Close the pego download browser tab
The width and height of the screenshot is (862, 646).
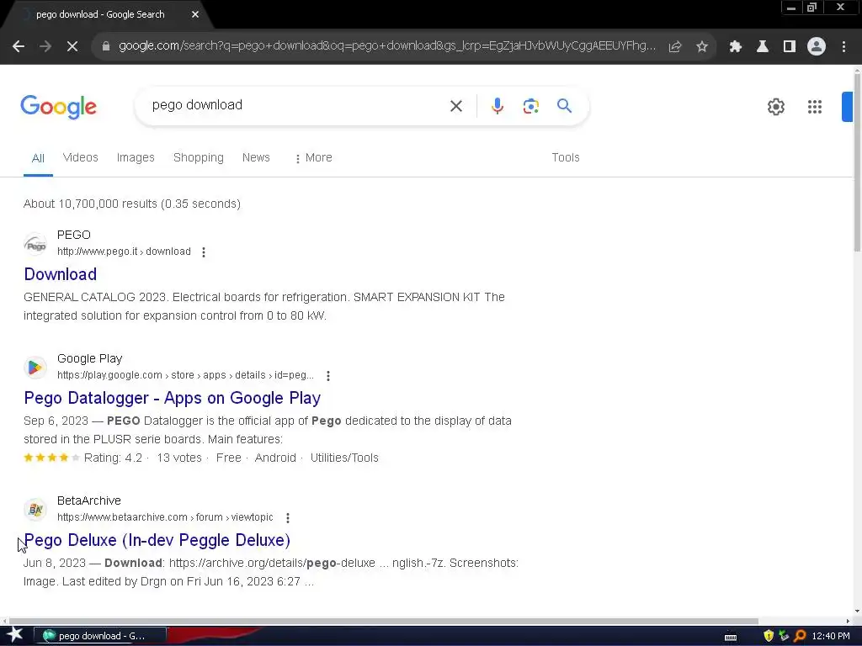[195, 14]
